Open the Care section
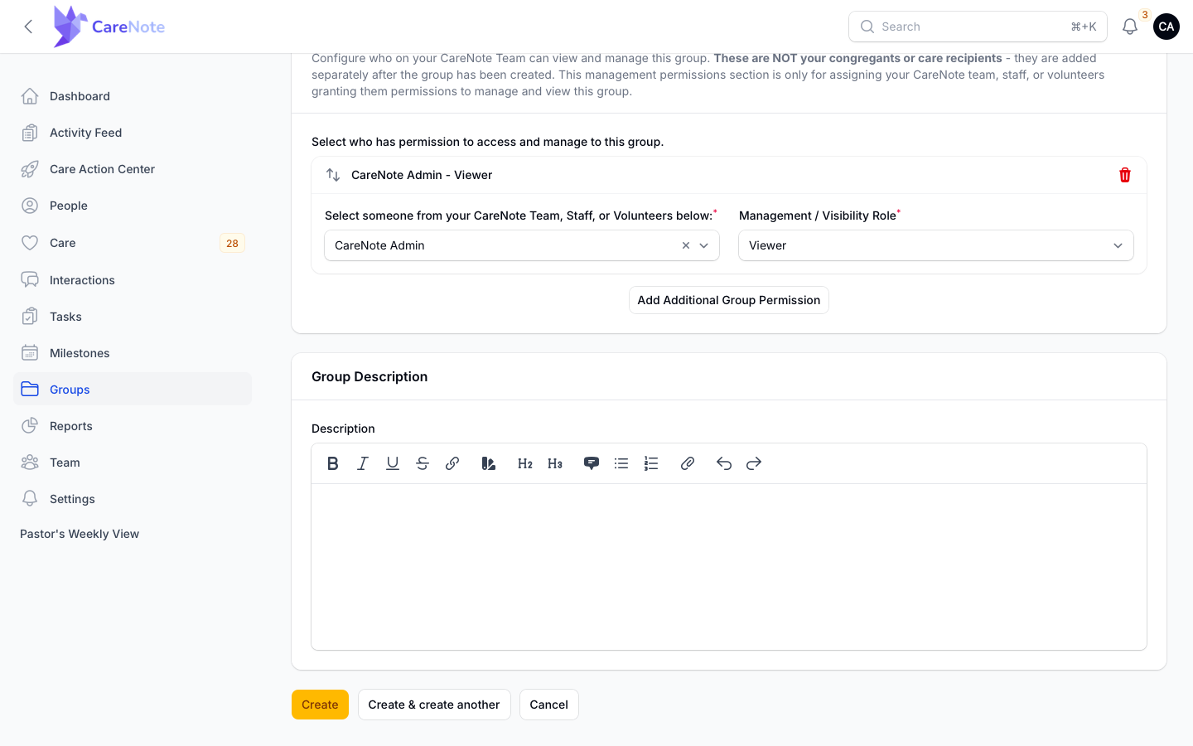 pos(133,243)
